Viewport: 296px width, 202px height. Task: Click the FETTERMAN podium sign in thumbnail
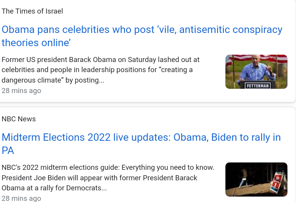tap(258, 85)
